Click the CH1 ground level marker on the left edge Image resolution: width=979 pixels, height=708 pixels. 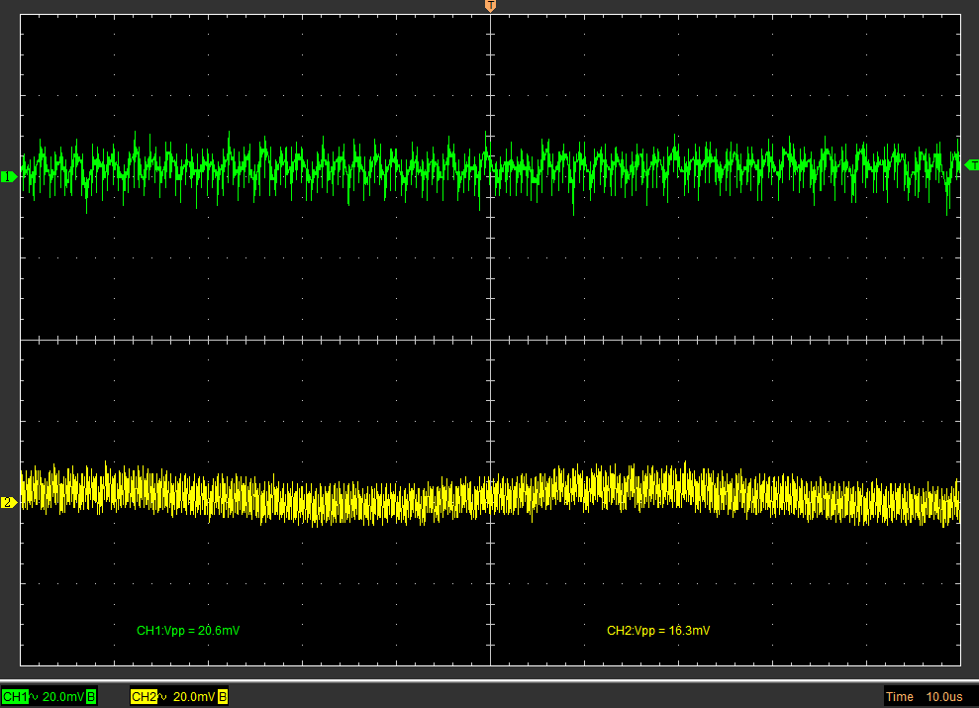tap(8, 176)
